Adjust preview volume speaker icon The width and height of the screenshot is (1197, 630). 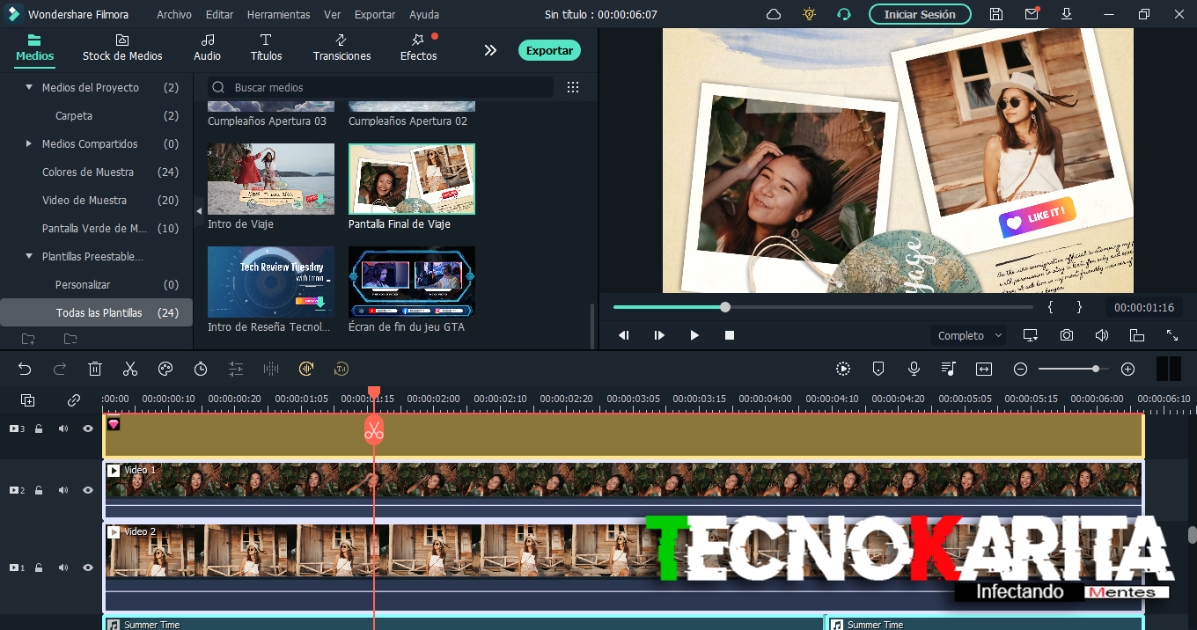click(x=1101, y=335)
